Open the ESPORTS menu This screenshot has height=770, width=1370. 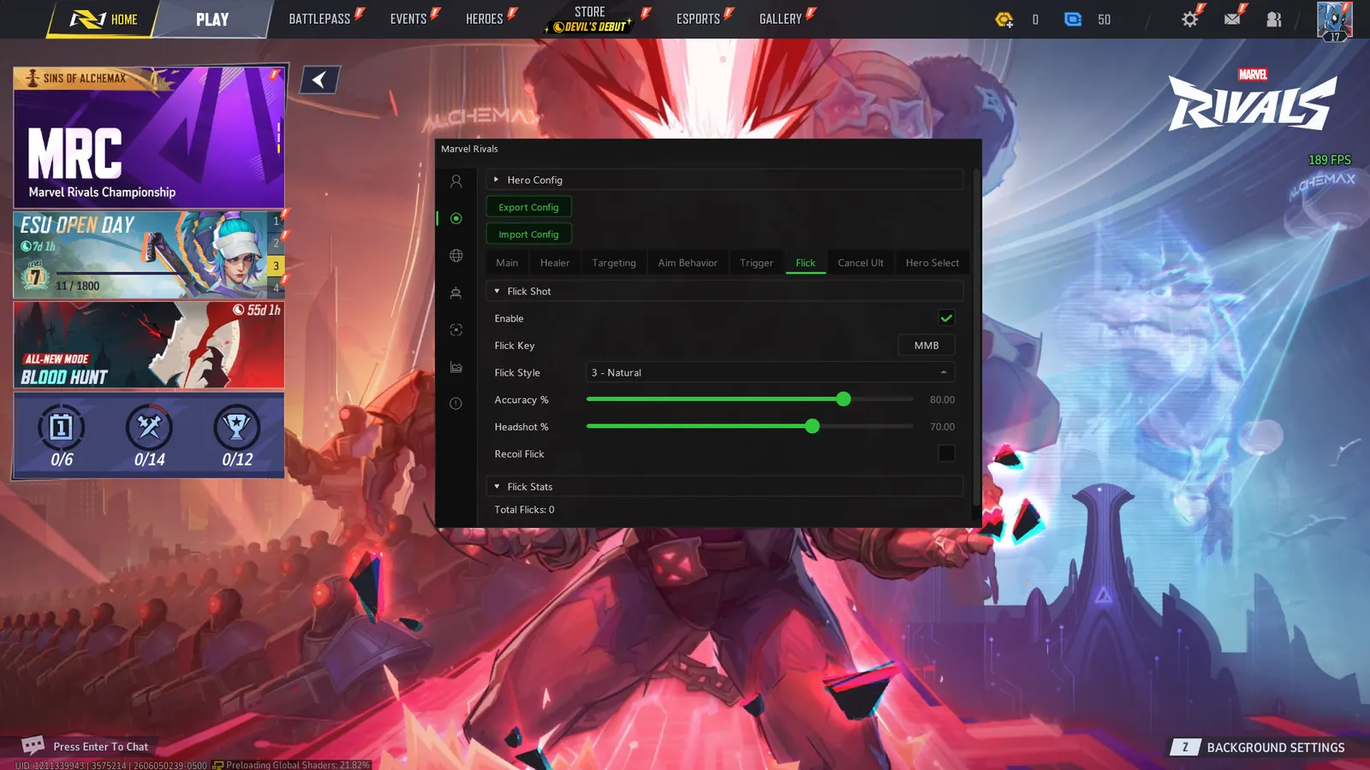tap(699, 19)
